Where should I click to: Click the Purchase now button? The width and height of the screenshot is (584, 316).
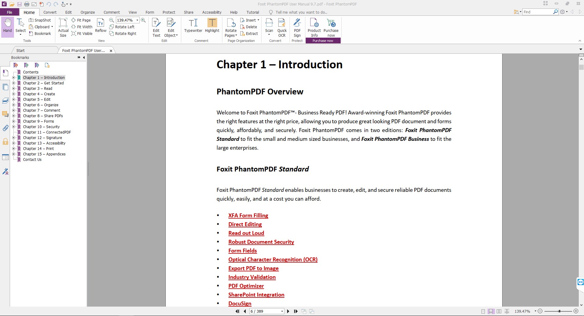[323, 40]
